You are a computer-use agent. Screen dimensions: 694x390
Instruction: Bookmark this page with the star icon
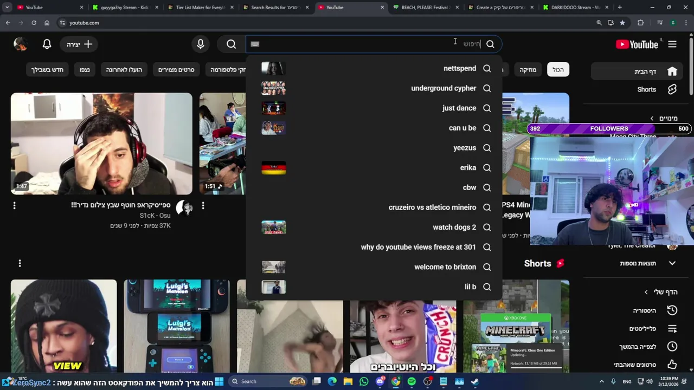click(622, 23)
